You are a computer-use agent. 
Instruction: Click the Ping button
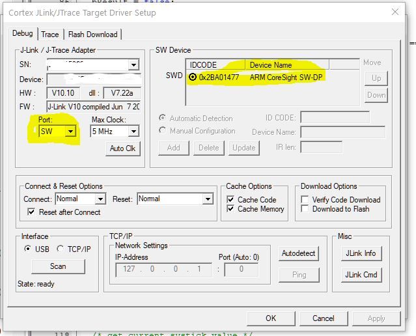(x=299, y=275)
